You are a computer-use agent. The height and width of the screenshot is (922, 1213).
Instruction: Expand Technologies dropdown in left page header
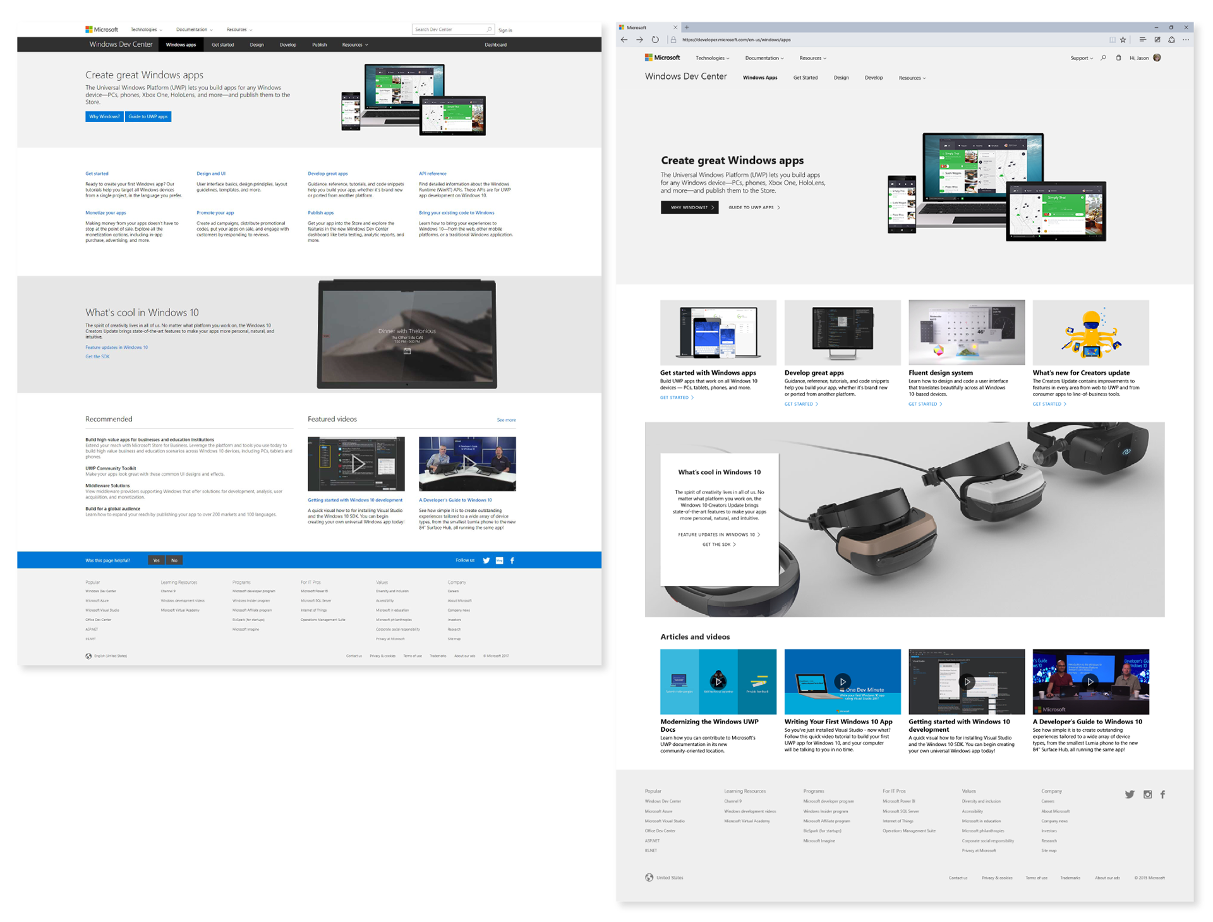pyautogui.click(x=147, y=30)
